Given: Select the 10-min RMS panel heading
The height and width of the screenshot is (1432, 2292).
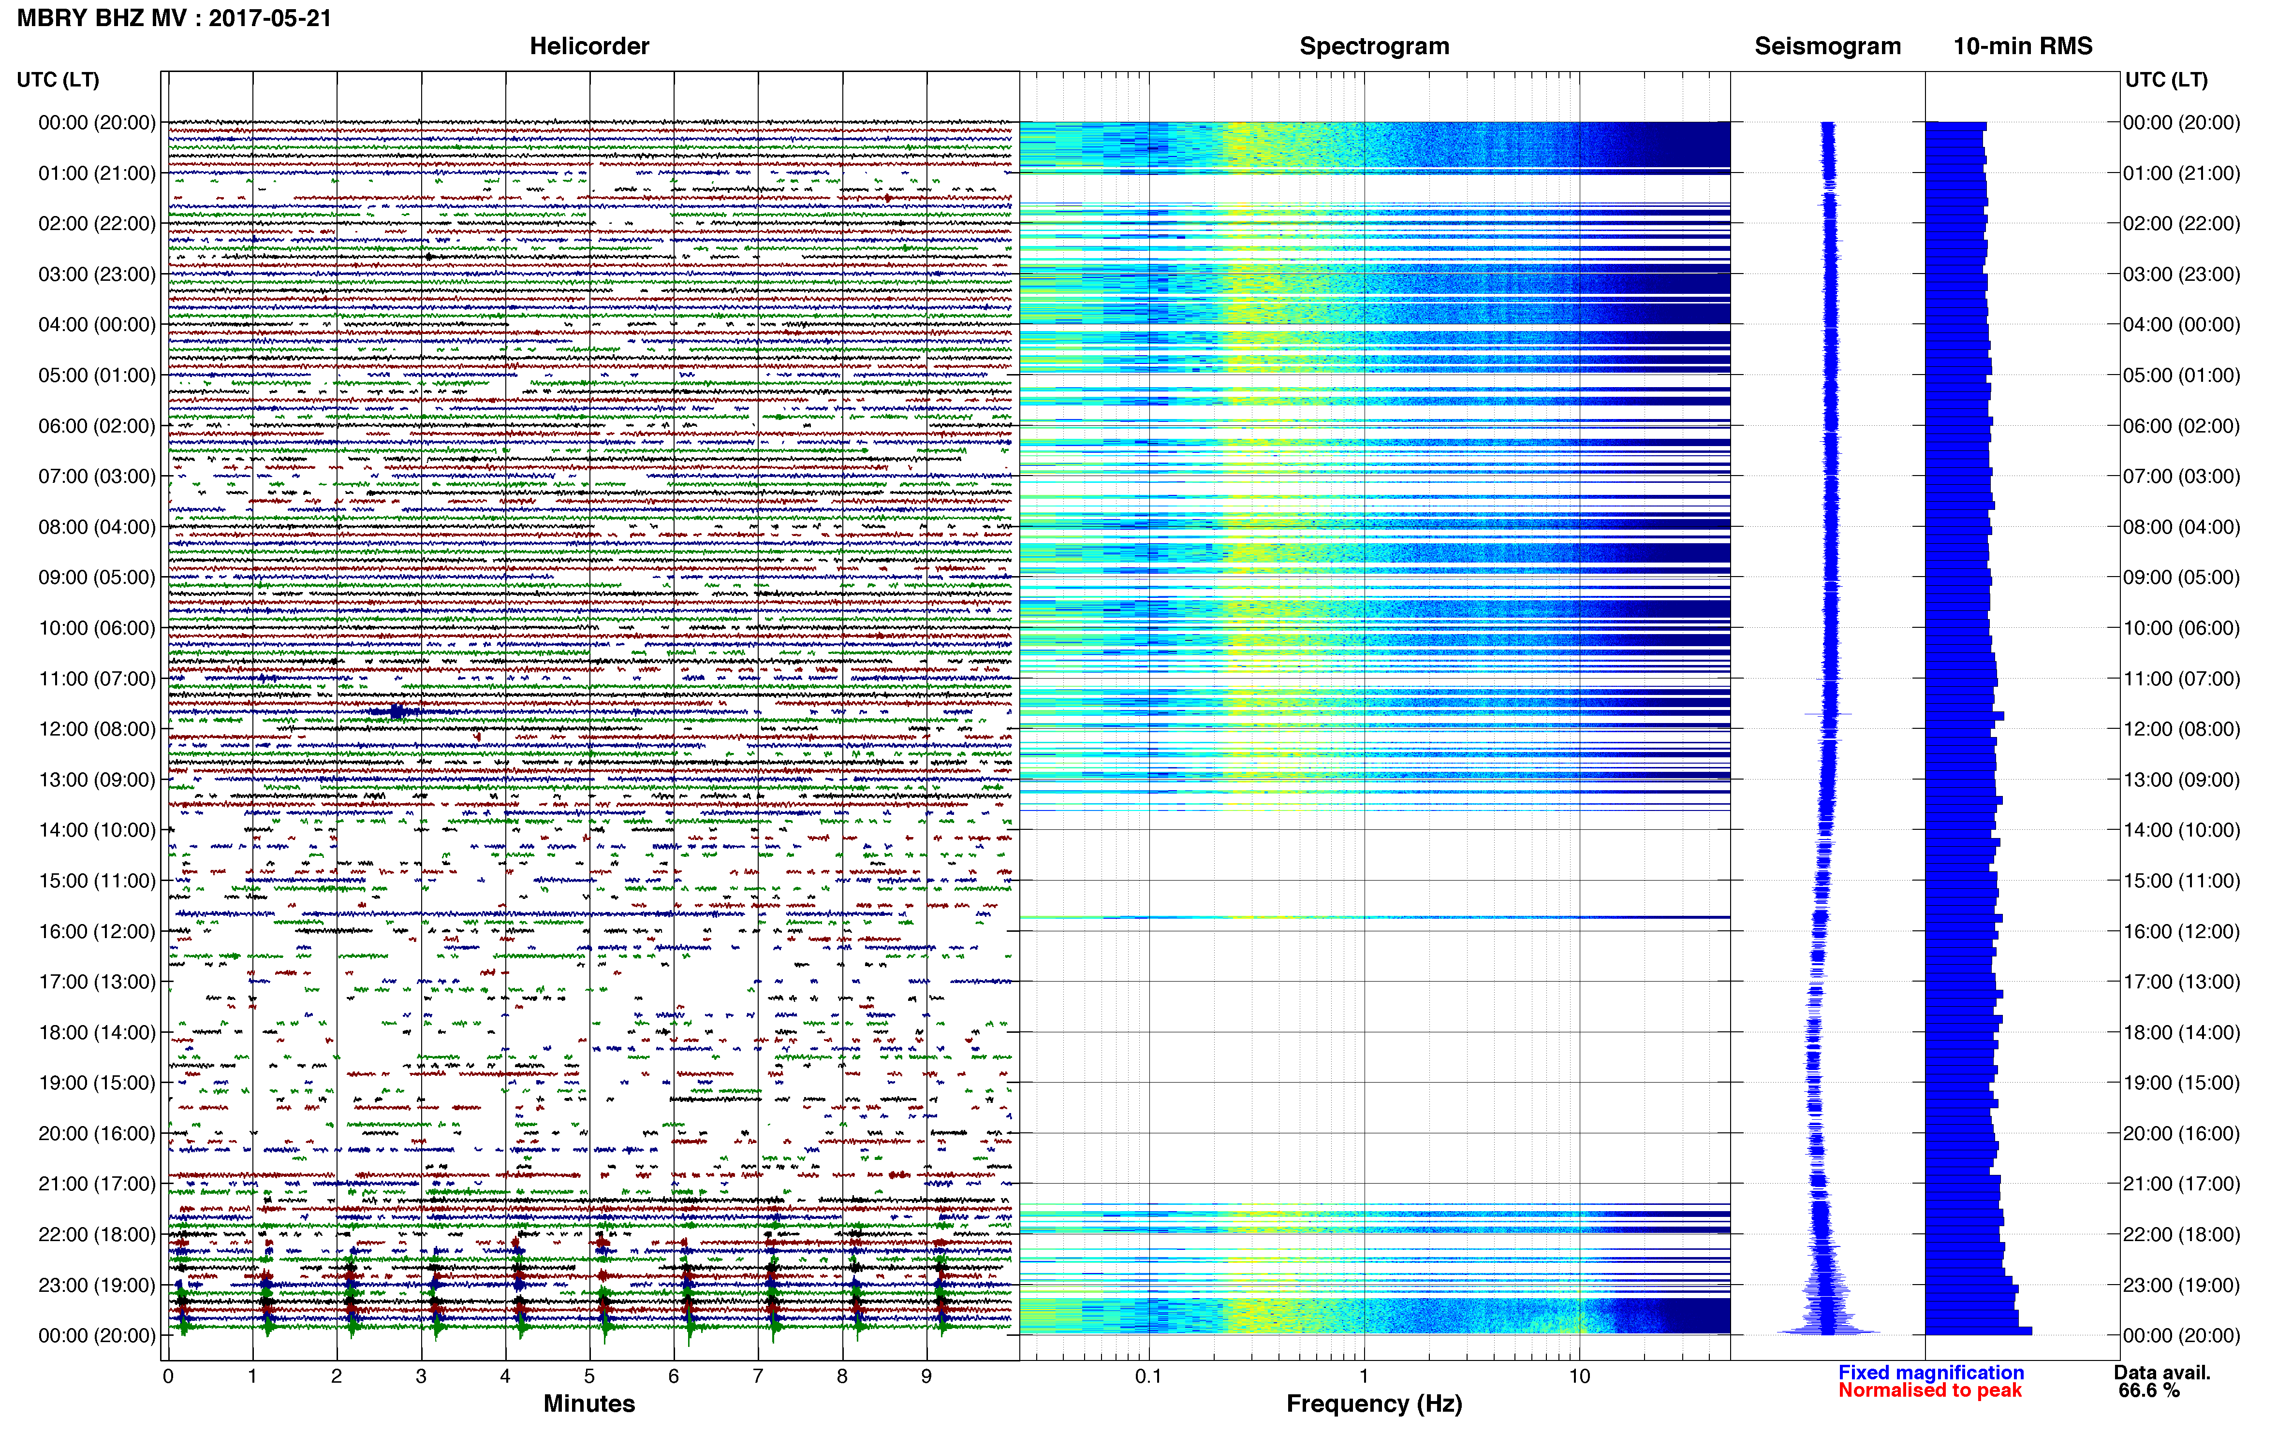Looking at the screenshot, I should [x=2022, y=45].
